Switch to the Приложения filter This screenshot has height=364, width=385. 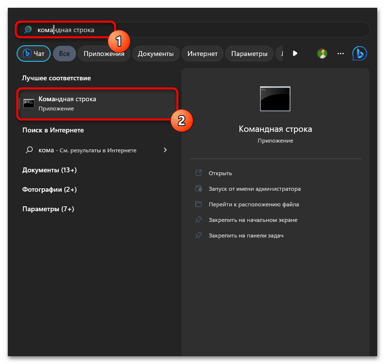coord(104,54)
